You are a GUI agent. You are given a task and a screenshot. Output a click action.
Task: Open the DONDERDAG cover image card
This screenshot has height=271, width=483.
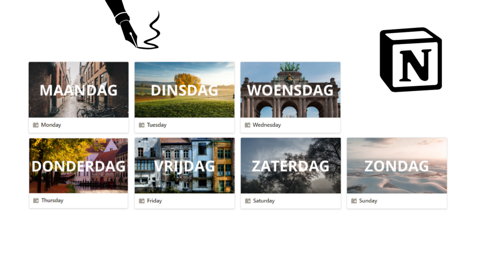click(x=78, y=165)
